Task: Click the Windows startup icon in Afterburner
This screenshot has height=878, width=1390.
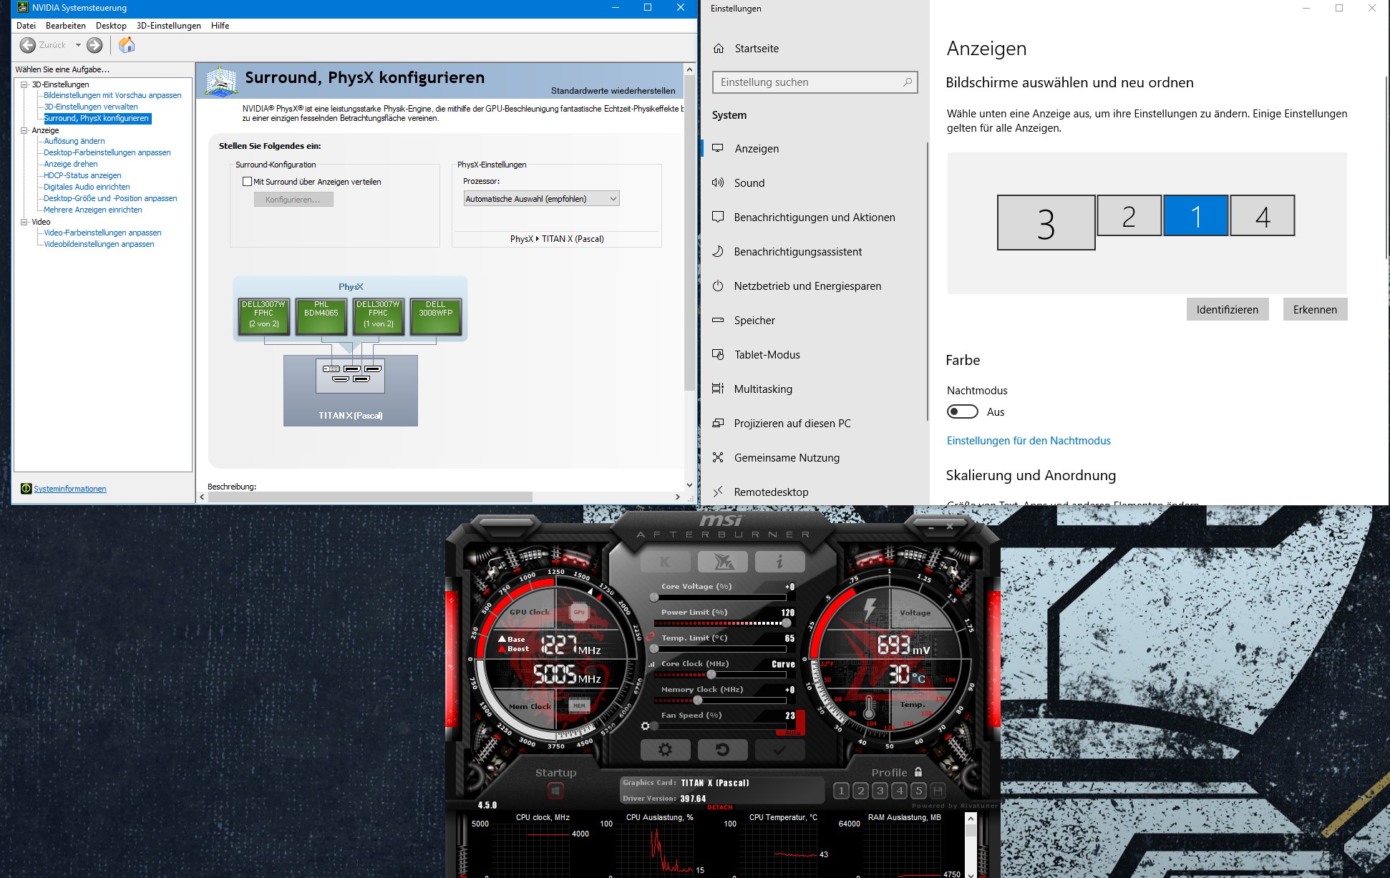Action: [555, 789]
